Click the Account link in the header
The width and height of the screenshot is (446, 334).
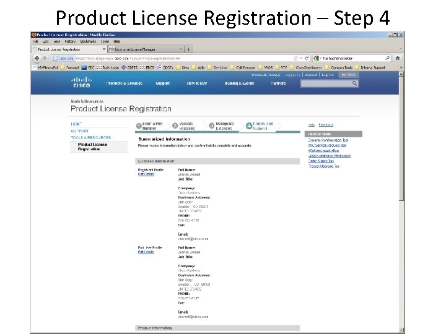click(310, 75)
